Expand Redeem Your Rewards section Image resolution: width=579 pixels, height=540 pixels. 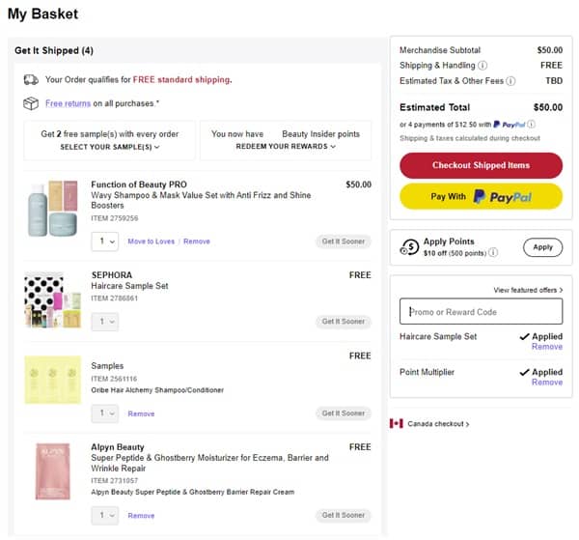(x=286, y=147)
